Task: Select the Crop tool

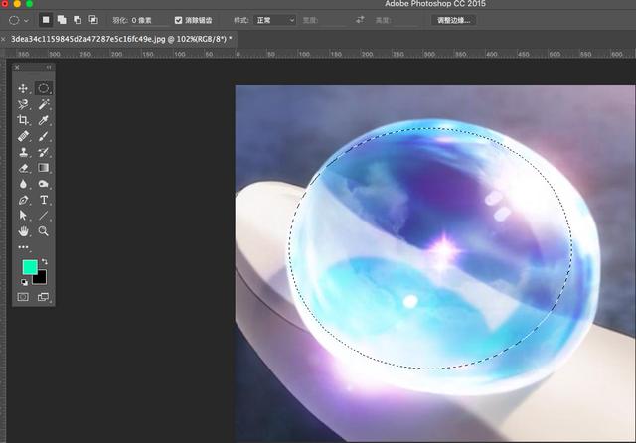Action: coord(23,120)
